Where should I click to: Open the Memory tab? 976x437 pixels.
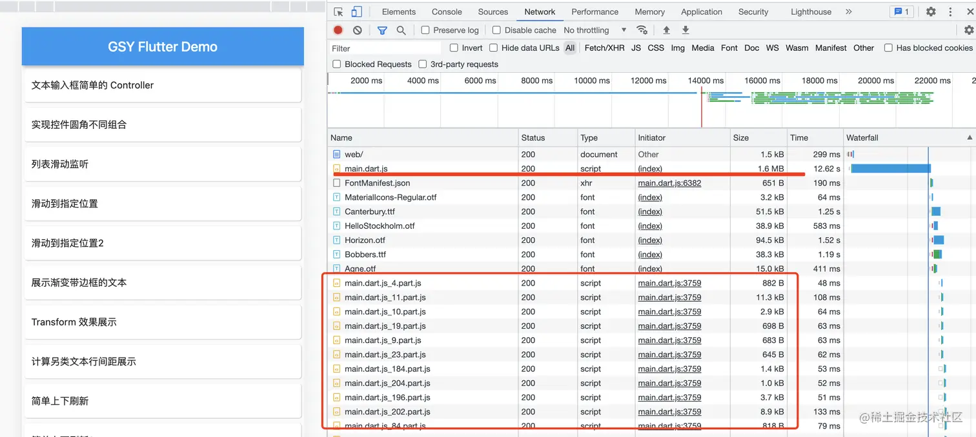[649, 12]
